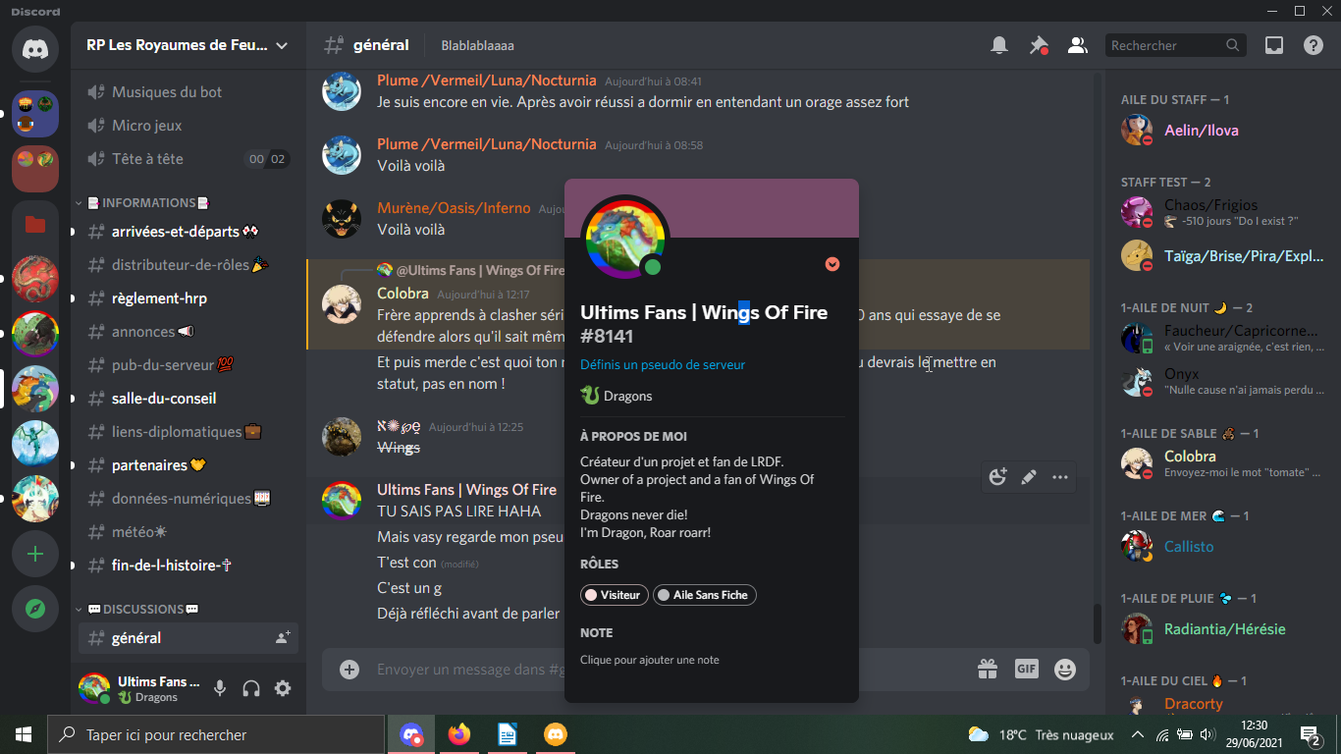Open user settings gear

283,688
